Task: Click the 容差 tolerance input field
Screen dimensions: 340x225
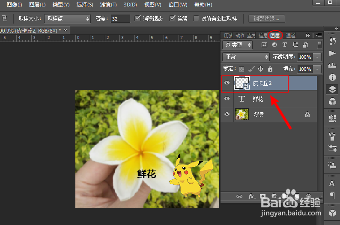Action: click(x=120, y=19)
